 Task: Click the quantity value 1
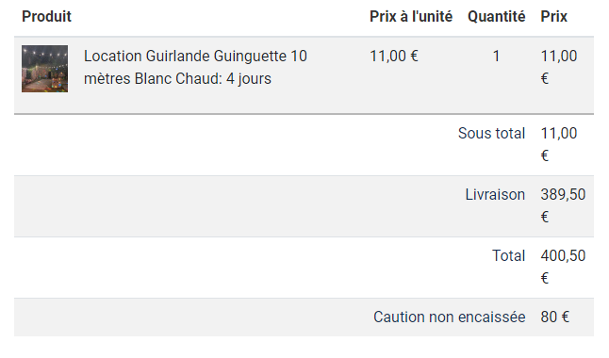(x=496, y=56)
